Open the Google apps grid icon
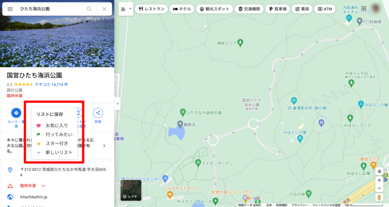Image resolution: width=389 pixels, height=207 pixels. (364, 8)
